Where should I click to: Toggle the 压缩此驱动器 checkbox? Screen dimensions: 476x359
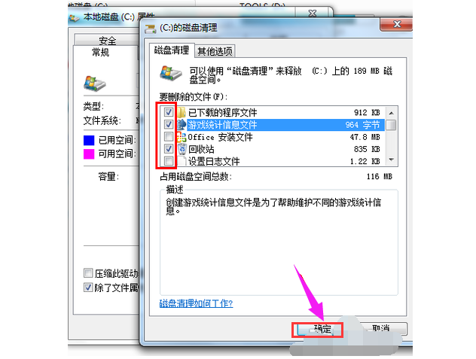pos(88,272)
